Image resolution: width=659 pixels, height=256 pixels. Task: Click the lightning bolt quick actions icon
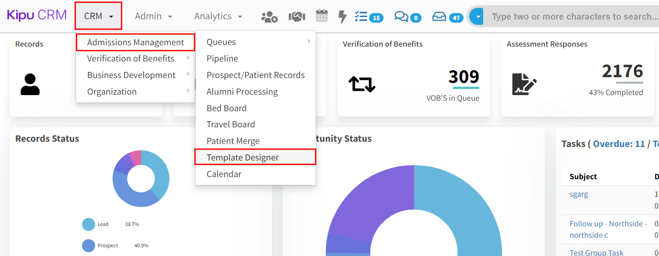pos(343,17)
